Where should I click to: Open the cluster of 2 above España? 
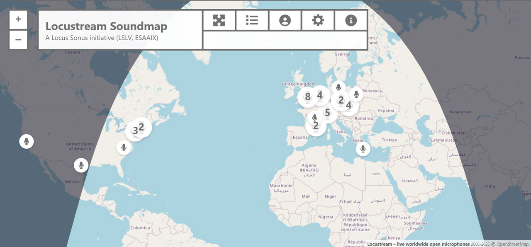[316, 126]
